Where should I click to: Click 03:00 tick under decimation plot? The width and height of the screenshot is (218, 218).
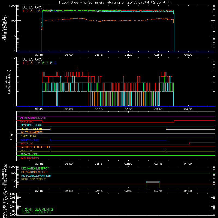coord(69,191)
